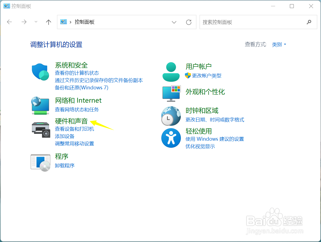Minimize the control panel window

point(273,6)
